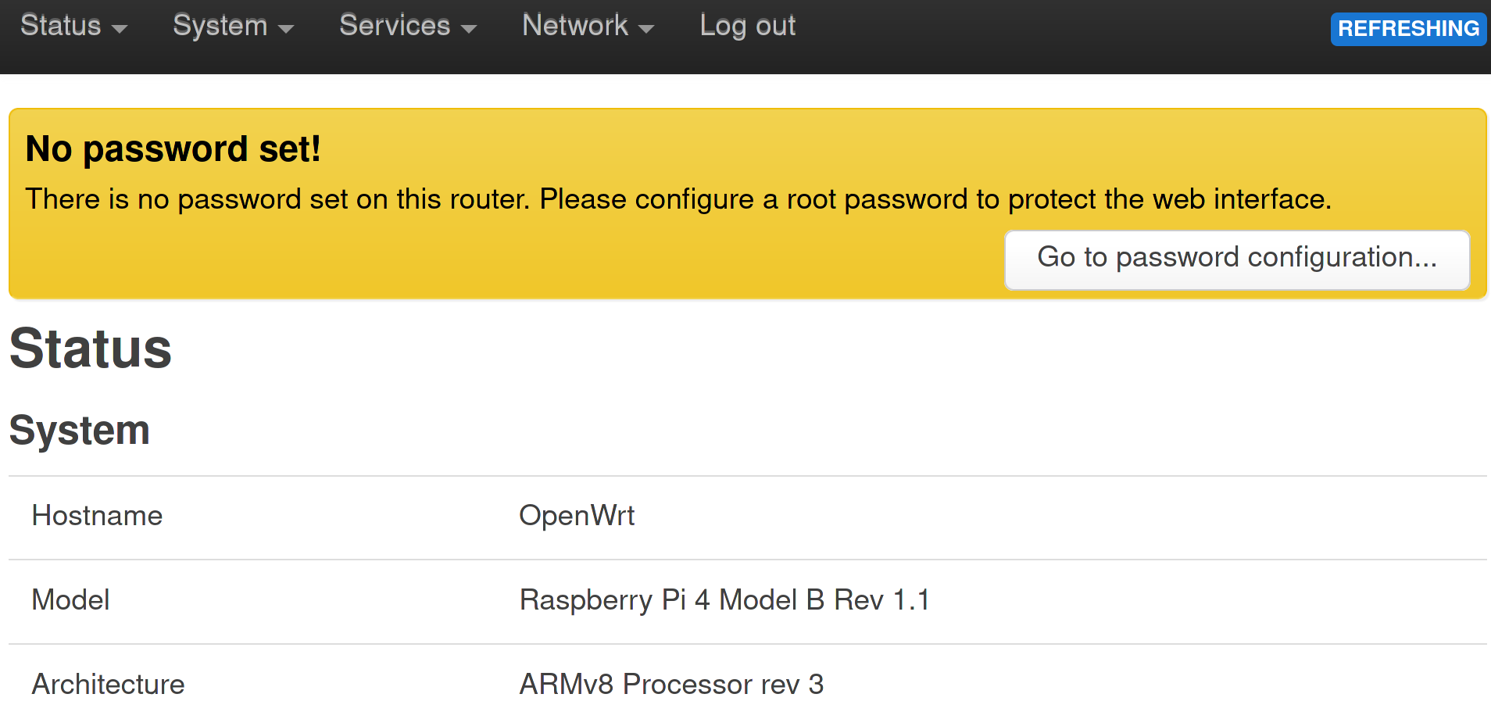Screen dimensions: 1491x719
Task: Click the Raspberry Pi 4 Model B value
Action: pos(724,600)
